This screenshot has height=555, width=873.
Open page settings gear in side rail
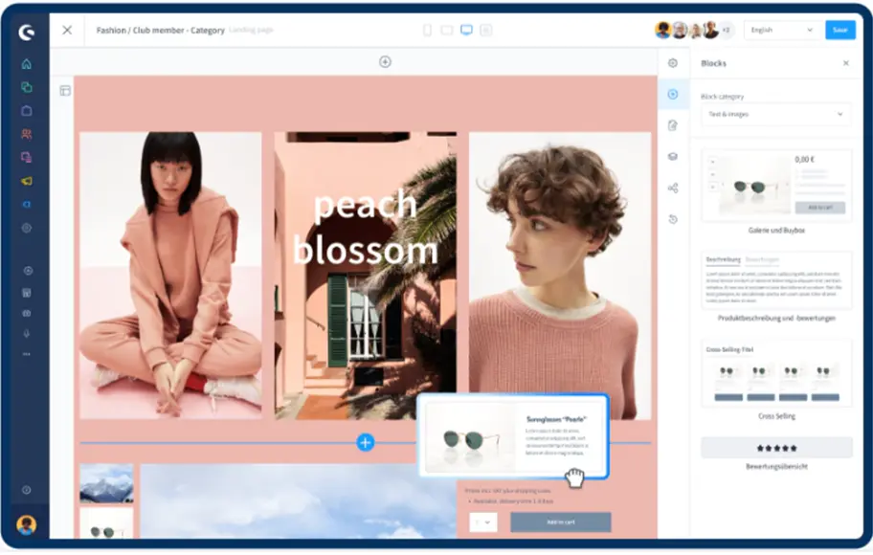(x=673, y=63)
